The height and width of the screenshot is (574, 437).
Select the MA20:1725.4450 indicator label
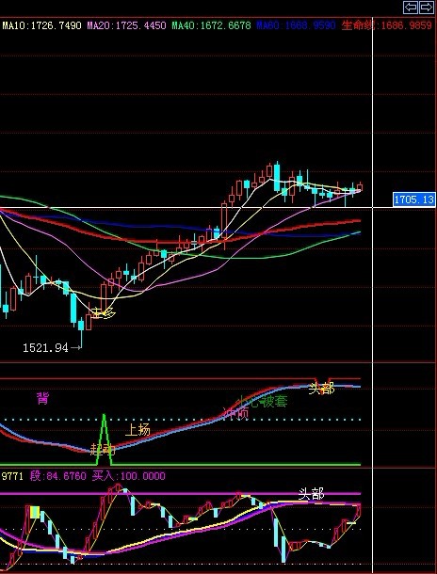pyautogui.click(x=126, y=25)
